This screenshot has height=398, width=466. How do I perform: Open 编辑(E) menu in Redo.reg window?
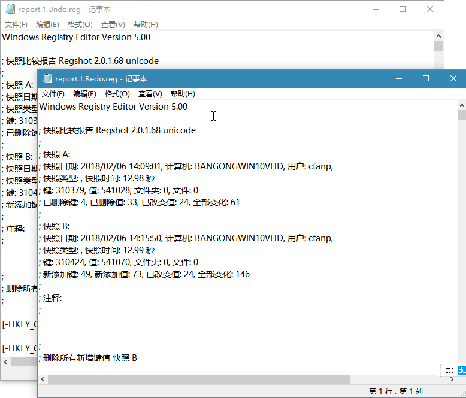coord(84,94)
